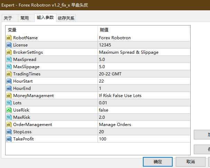Click the StopLoss integer type icon
Image resolution: width=210 pixels, height=168 pixels.
[x=9, y=132]
